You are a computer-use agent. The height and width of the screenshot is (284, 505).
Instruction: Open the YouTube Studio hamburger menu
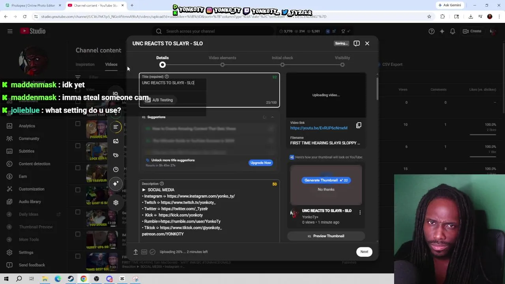[10, 31]
